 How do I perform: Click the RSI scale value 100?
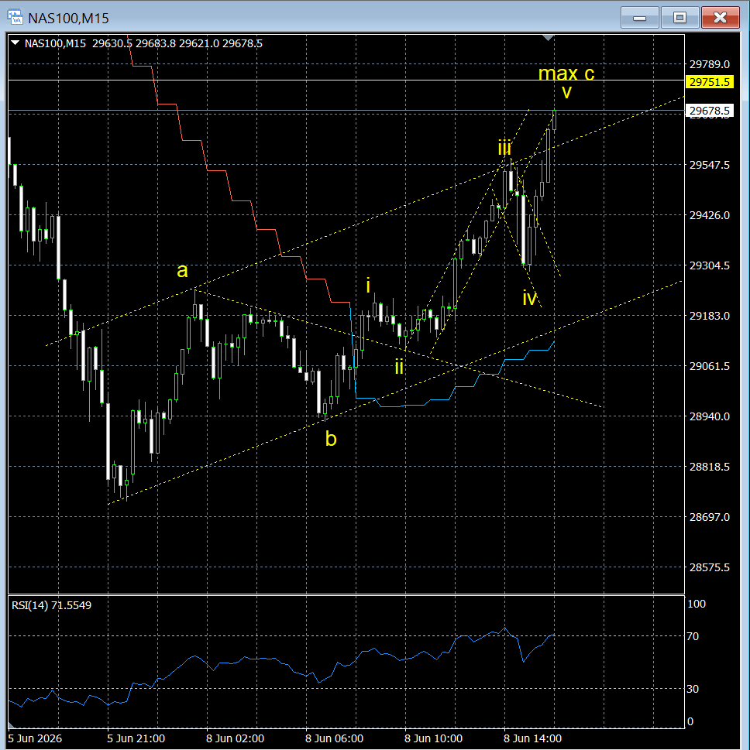pos(697,604)
